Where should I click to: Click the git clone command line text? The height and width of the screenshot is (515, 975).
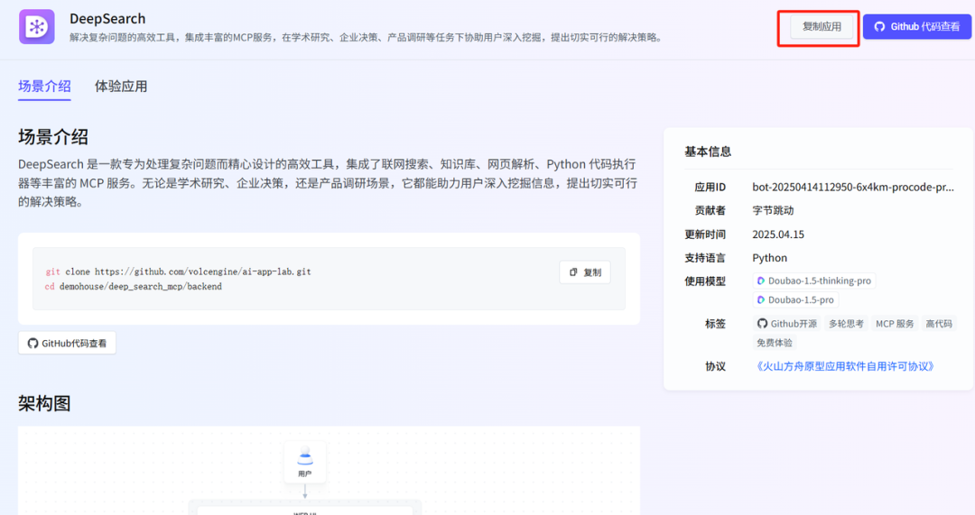tap(178, 271)
